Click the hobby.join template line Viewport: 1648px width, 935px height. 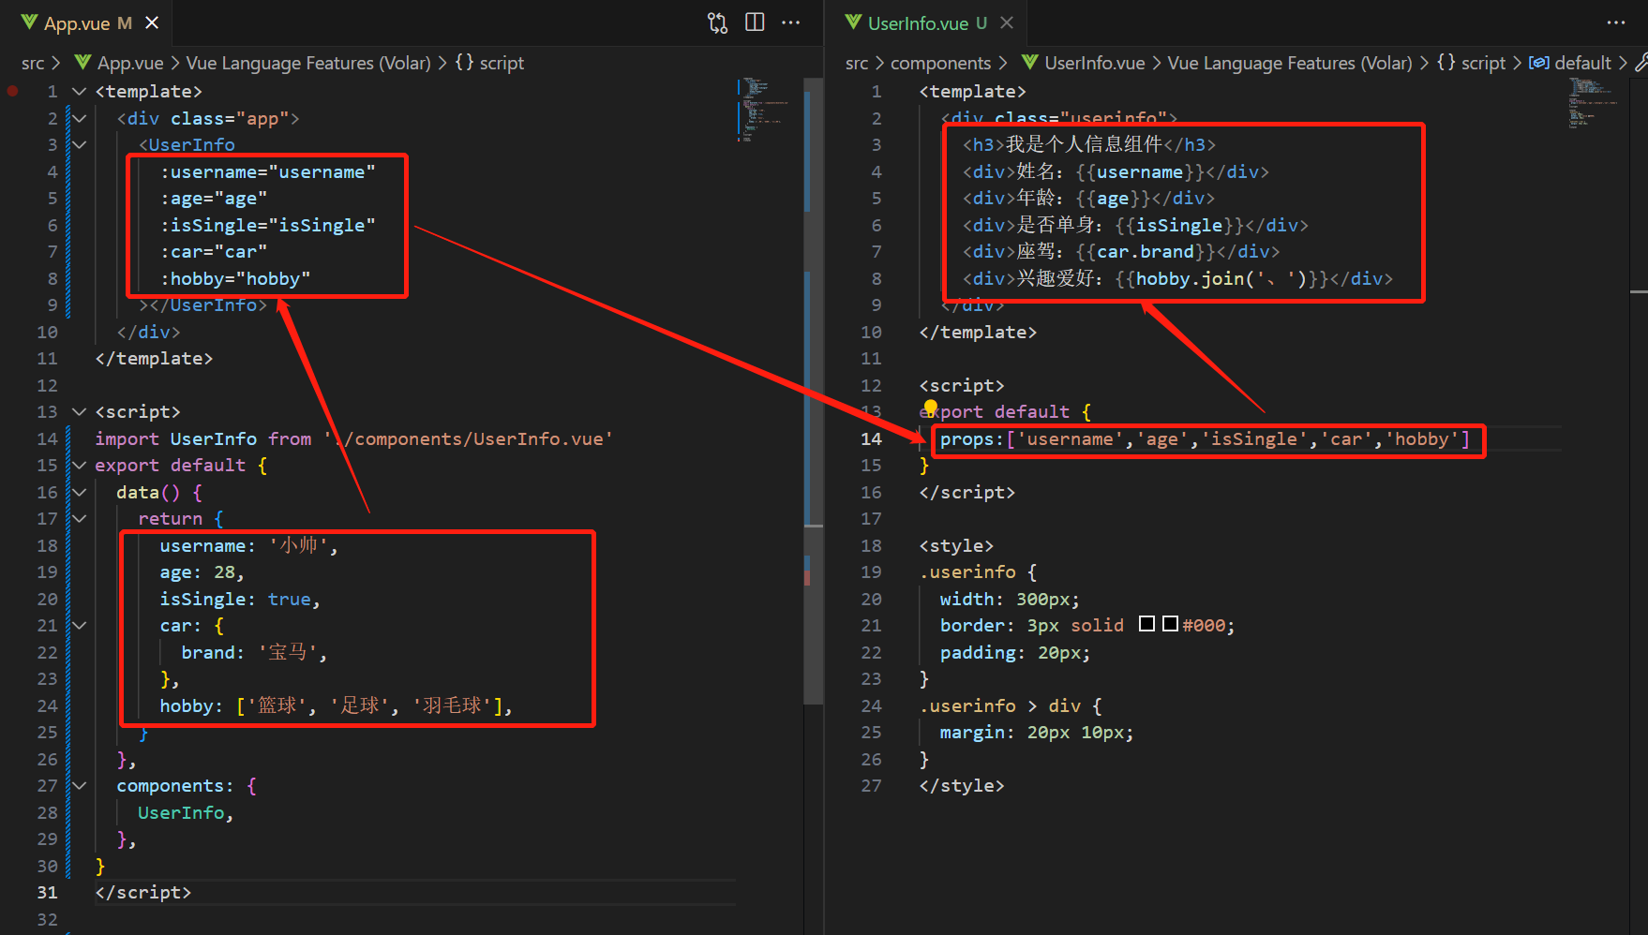point(1177,279)
